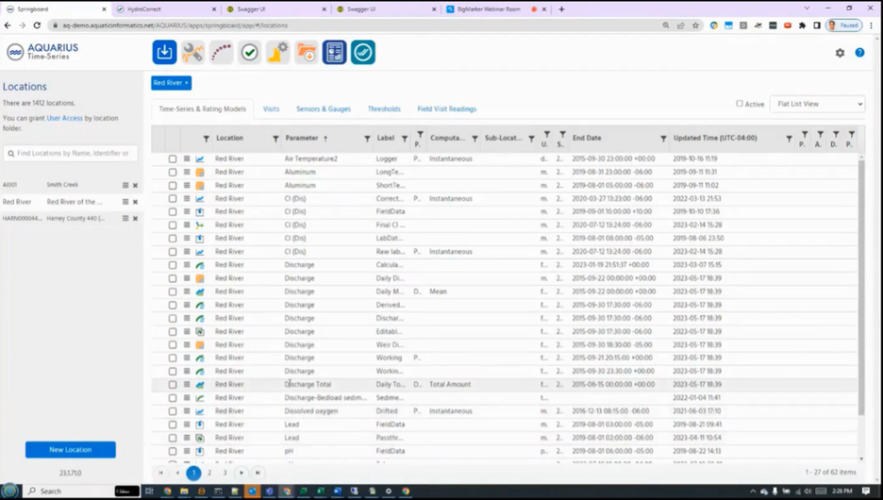Open the blue download import toolbar icon
883x500 pixels.
(164, 53)
